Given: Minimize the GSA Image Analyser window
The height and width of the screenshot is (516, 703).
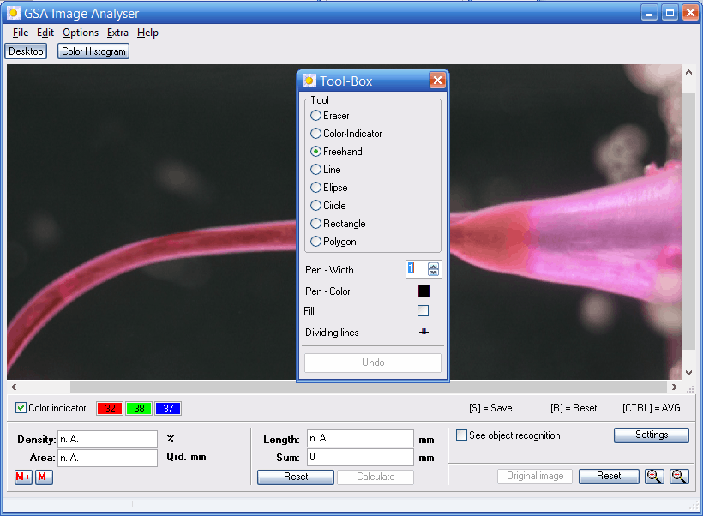Looking at the screenshot, I should [649, 13].
